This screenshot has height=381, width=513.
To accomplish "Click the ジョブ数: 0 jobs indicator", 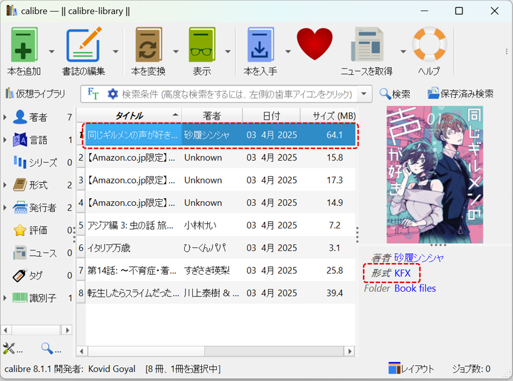I will pyautogui.click(x=471, y=369).
